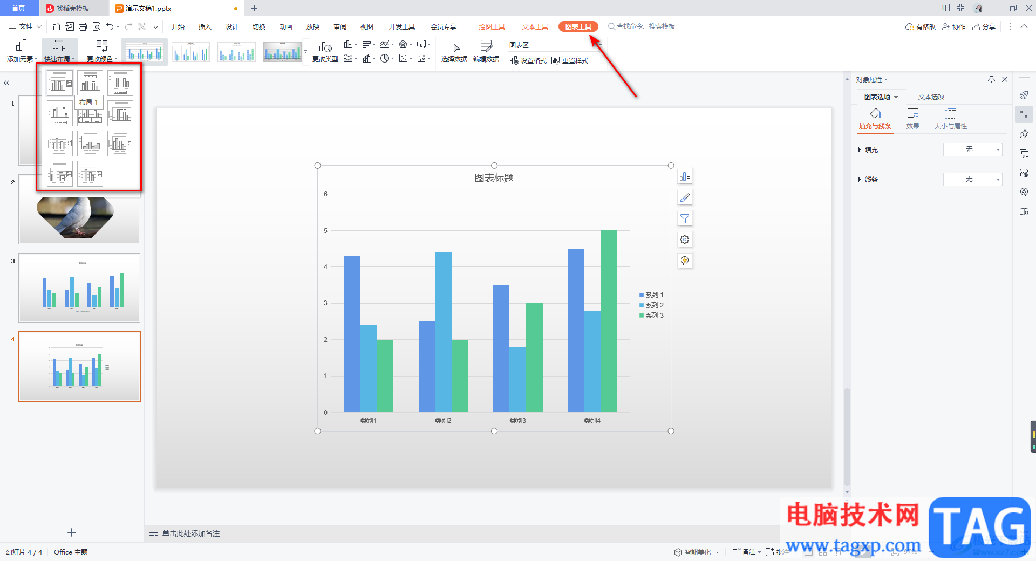Click the Print icon in quick access toolbar
The width and height of the screenshot is (1036, 561).
pyautogui.click(x=83, y=26)
